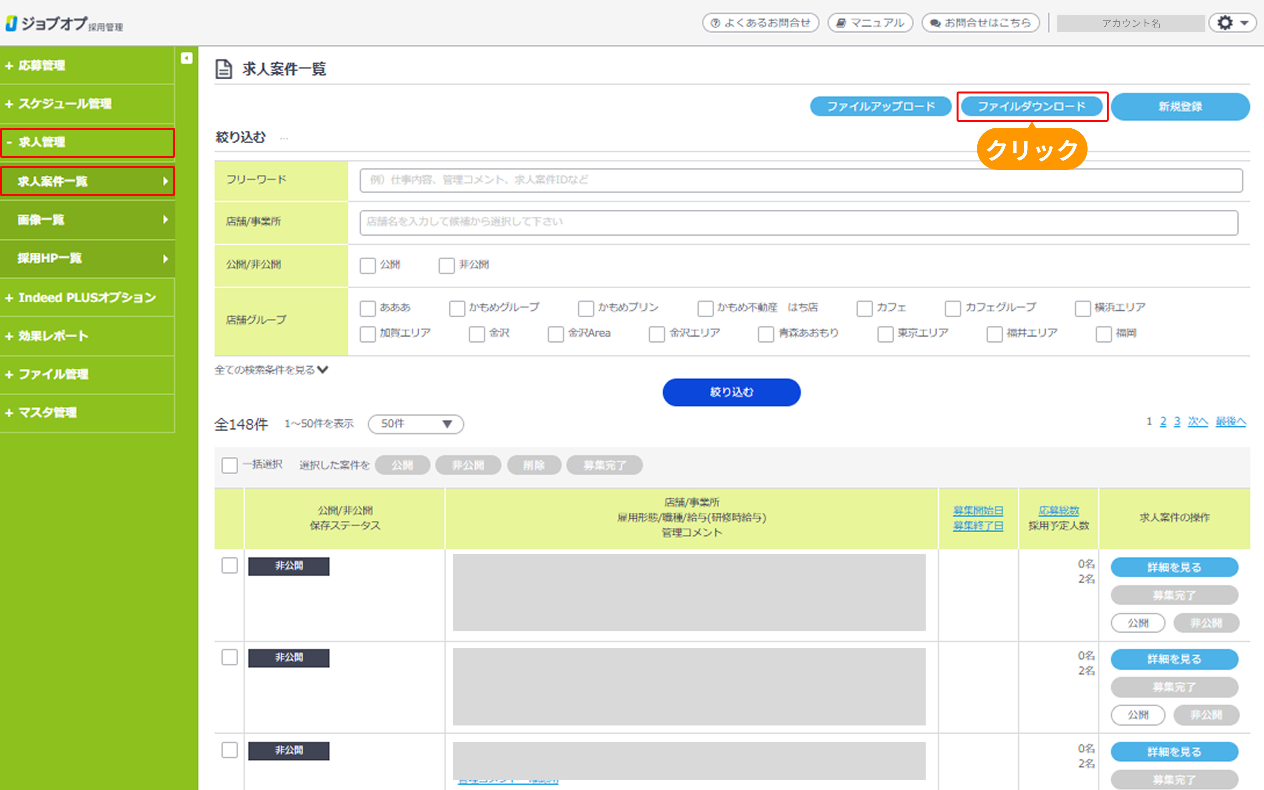Viewport: 1264px width, 790px height.
Task: Open the 50件 page size dropdown
Action: tap(416, 424)
